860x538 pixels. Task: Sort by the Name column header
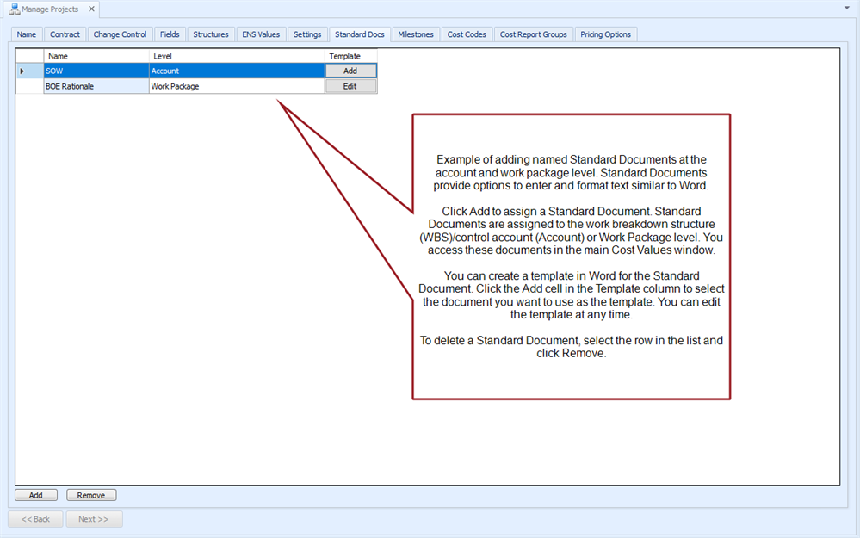tap(96, 56)
